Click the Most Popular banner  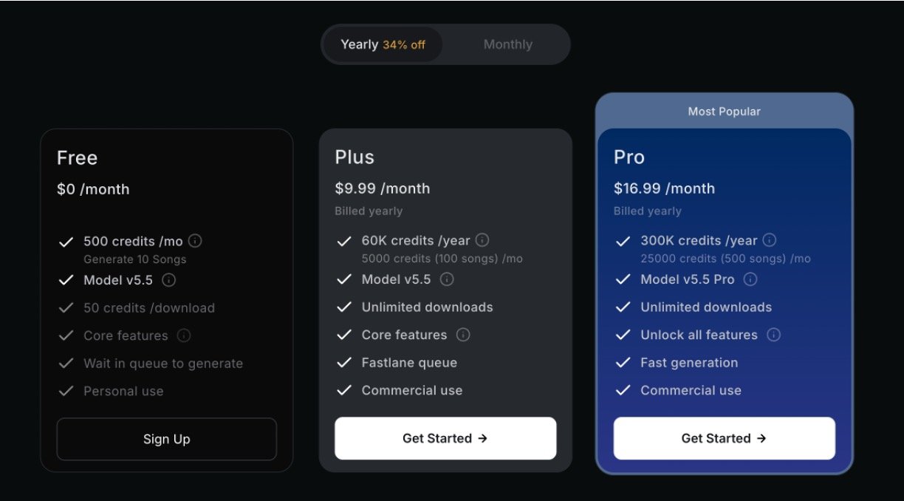[x=724, y=112]
